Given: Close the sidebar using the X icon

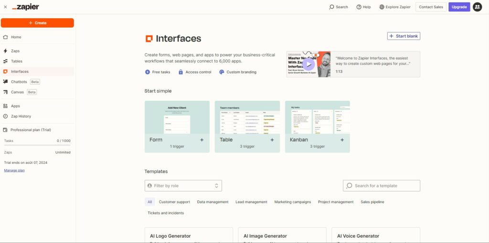Looking at the screenshot, I should pos(5,7).
